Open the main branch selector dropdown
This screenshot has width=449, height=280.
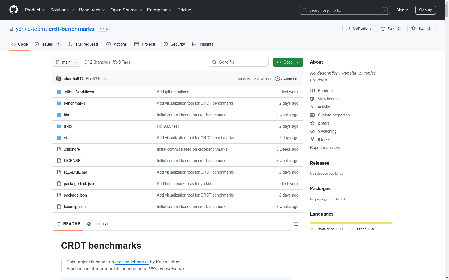[x=67, y=62]
